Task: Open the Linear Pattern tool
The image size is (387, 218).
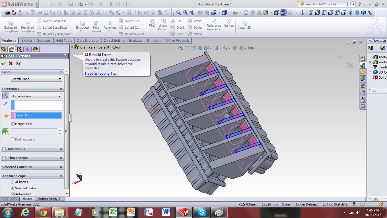Action: (163, 25)
